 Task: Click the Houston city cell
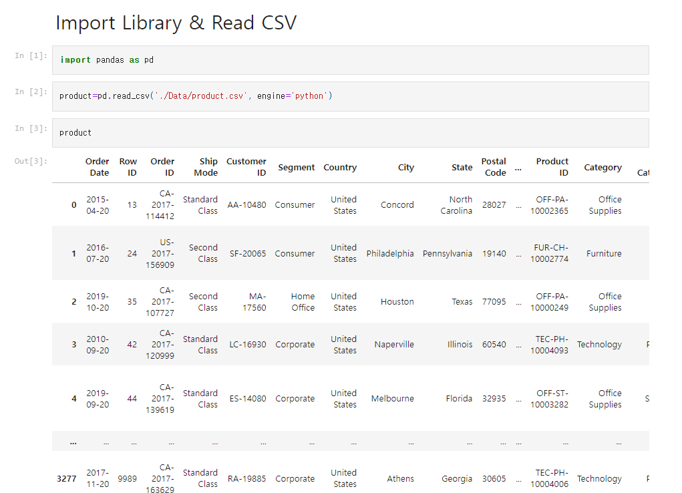point(397,302)
